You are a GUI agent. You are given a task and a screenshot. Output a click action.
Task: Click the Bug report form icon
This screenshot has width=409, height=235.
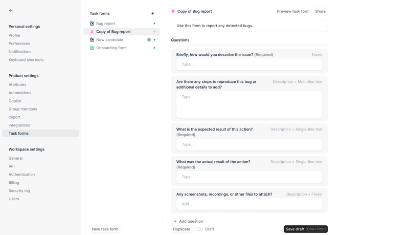click(x=92, y=24)
